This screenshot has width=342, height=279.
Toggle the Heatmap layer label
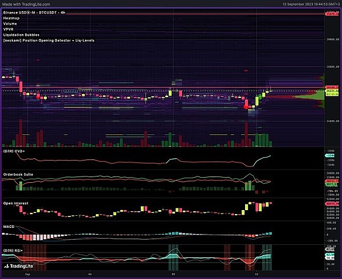point(12,18)
